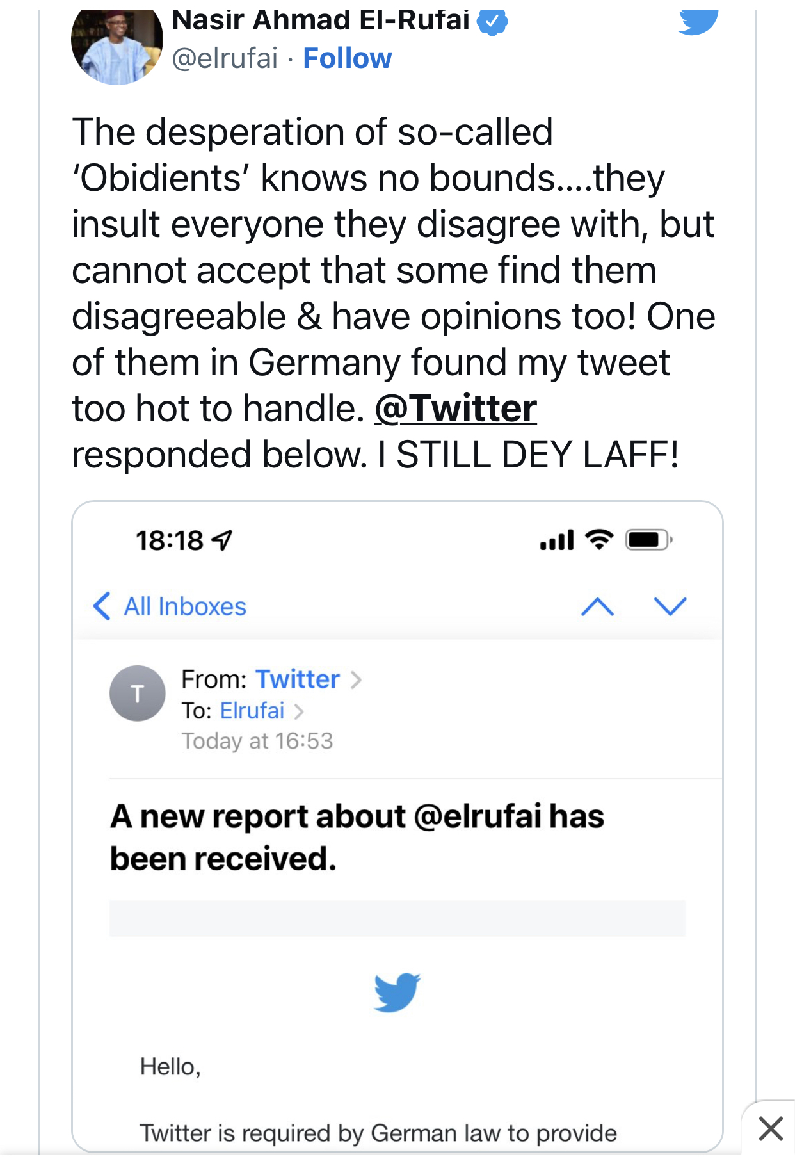Expand the 'To: Elrufai' recipient details

point(252,709)
